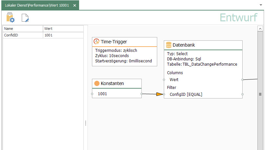265x150 pixels.
Task: Click Typ: Select line in Datenbank
Action: tap(177, 54)
